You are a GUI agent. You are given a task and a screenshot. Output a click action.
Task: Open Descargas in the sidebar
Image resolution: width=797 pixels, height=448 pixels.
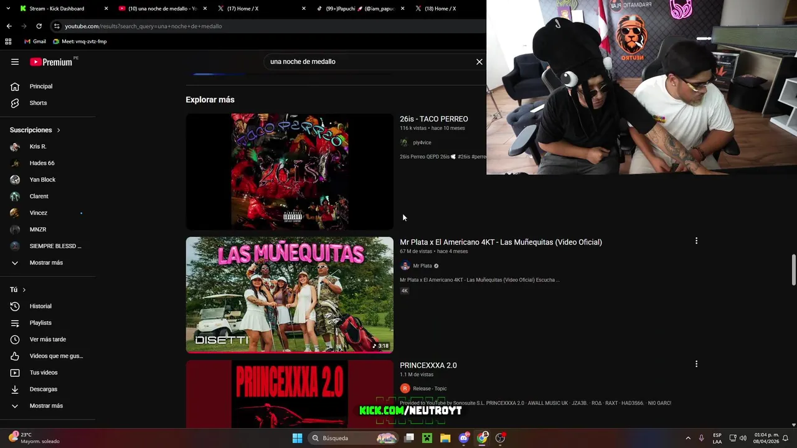point(43,390)
